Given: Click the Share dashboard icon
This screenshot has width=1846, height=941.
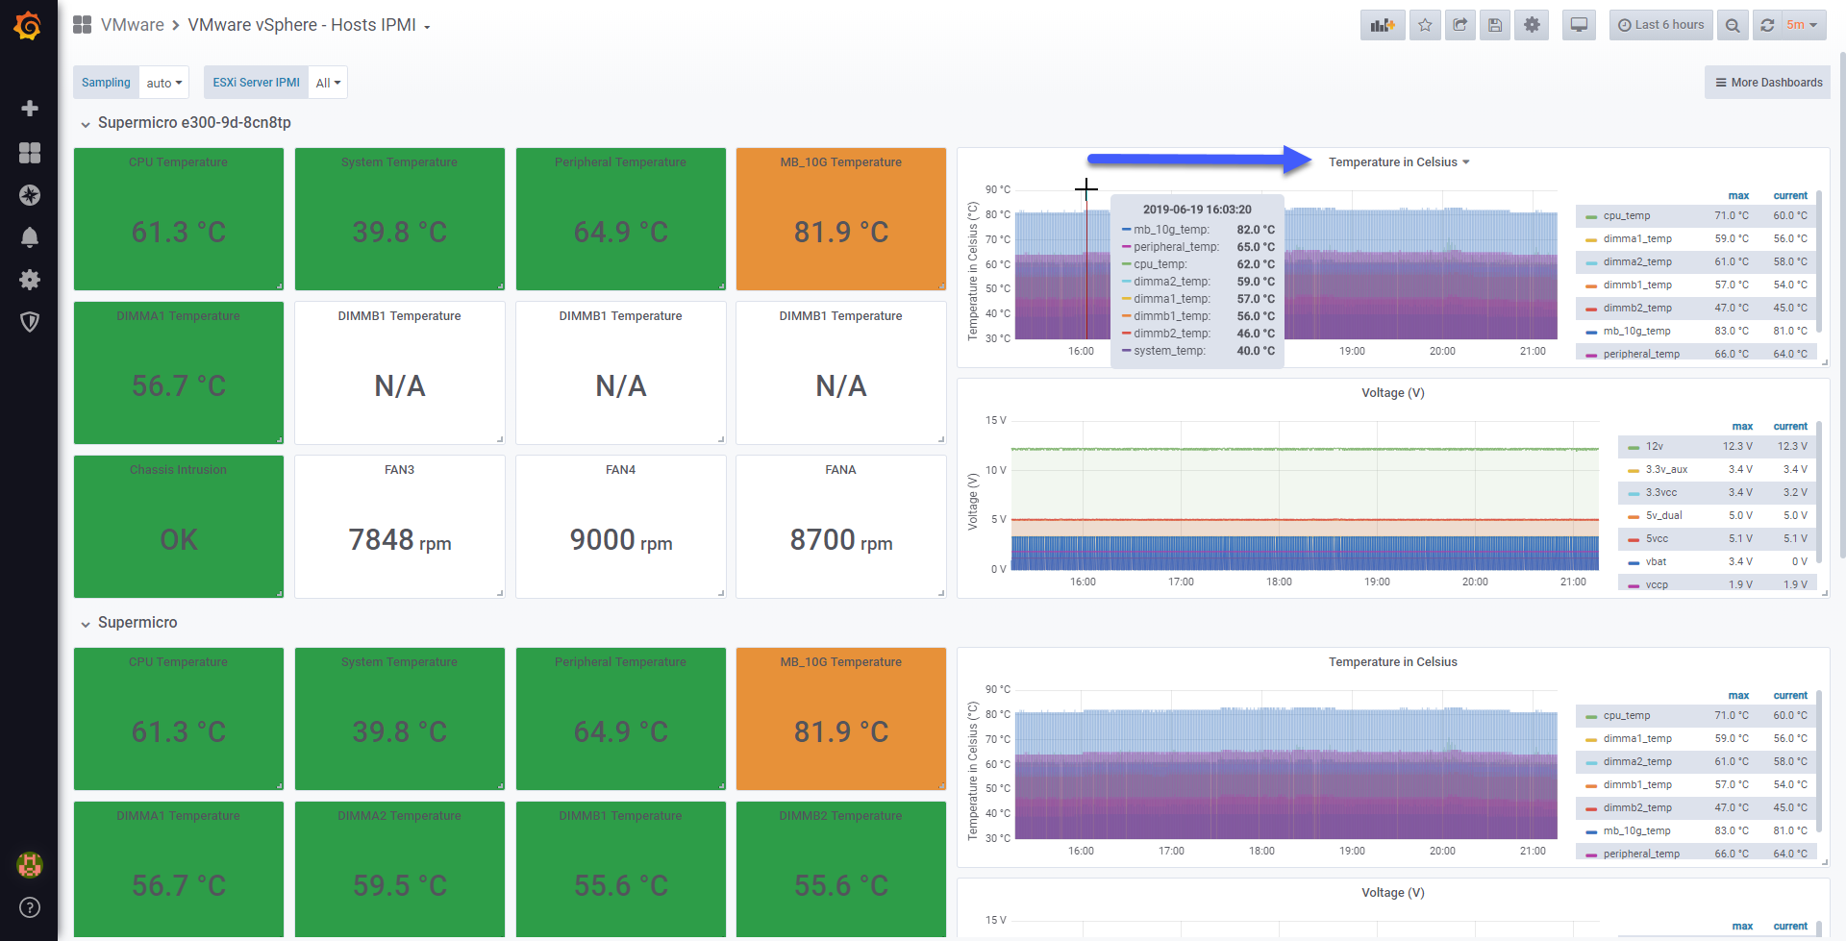Looking at the screenshot, I should click(x=1459, y=25).
